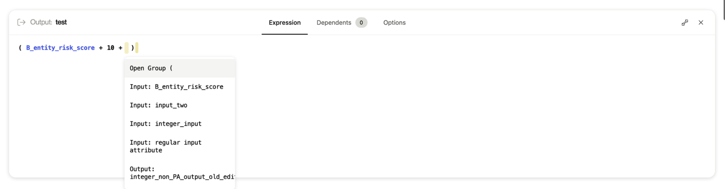Image resolution: width=725 pixels, height=189 pixels.
Task: Click the blue B_entity_risk_score token in expression
Action: click(x=60, y=48)
